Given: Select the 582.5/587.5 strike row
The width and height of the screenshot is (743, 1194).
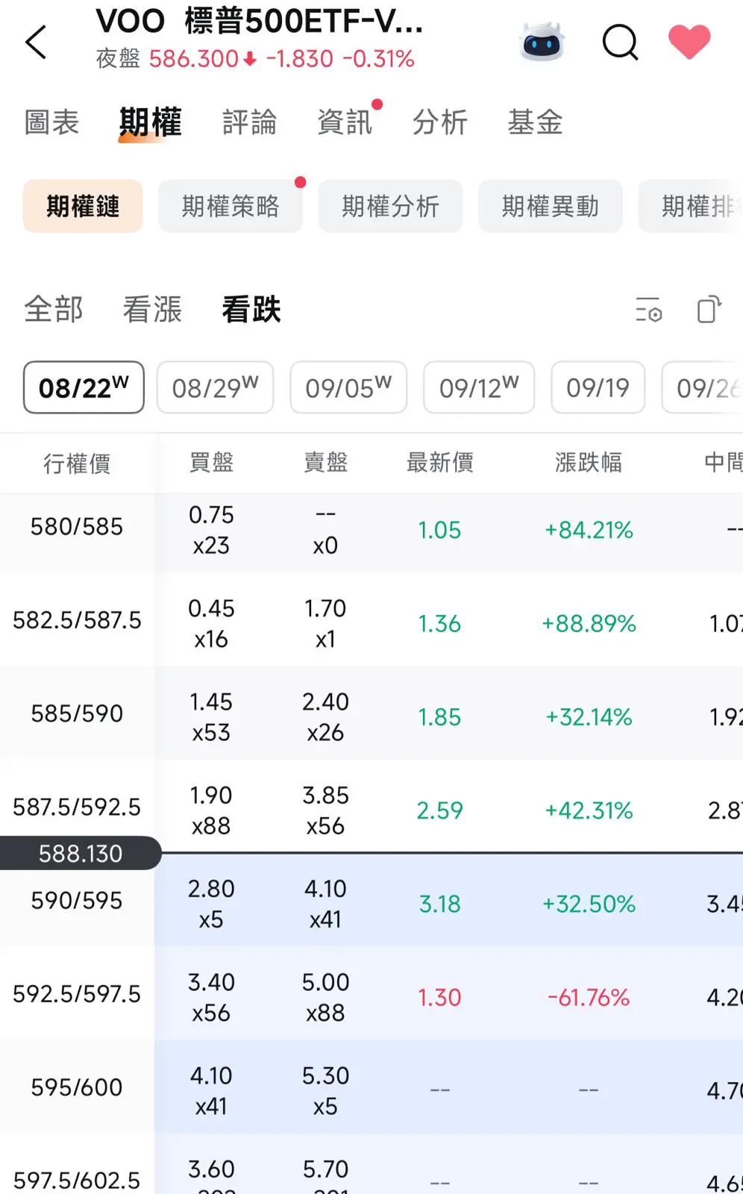Looking at the screenshot, I should click(371, 619).
